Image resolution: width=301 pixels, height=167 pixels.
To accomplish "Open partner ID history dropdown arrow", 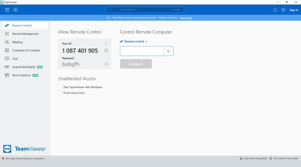I will (x=168, y=51).
